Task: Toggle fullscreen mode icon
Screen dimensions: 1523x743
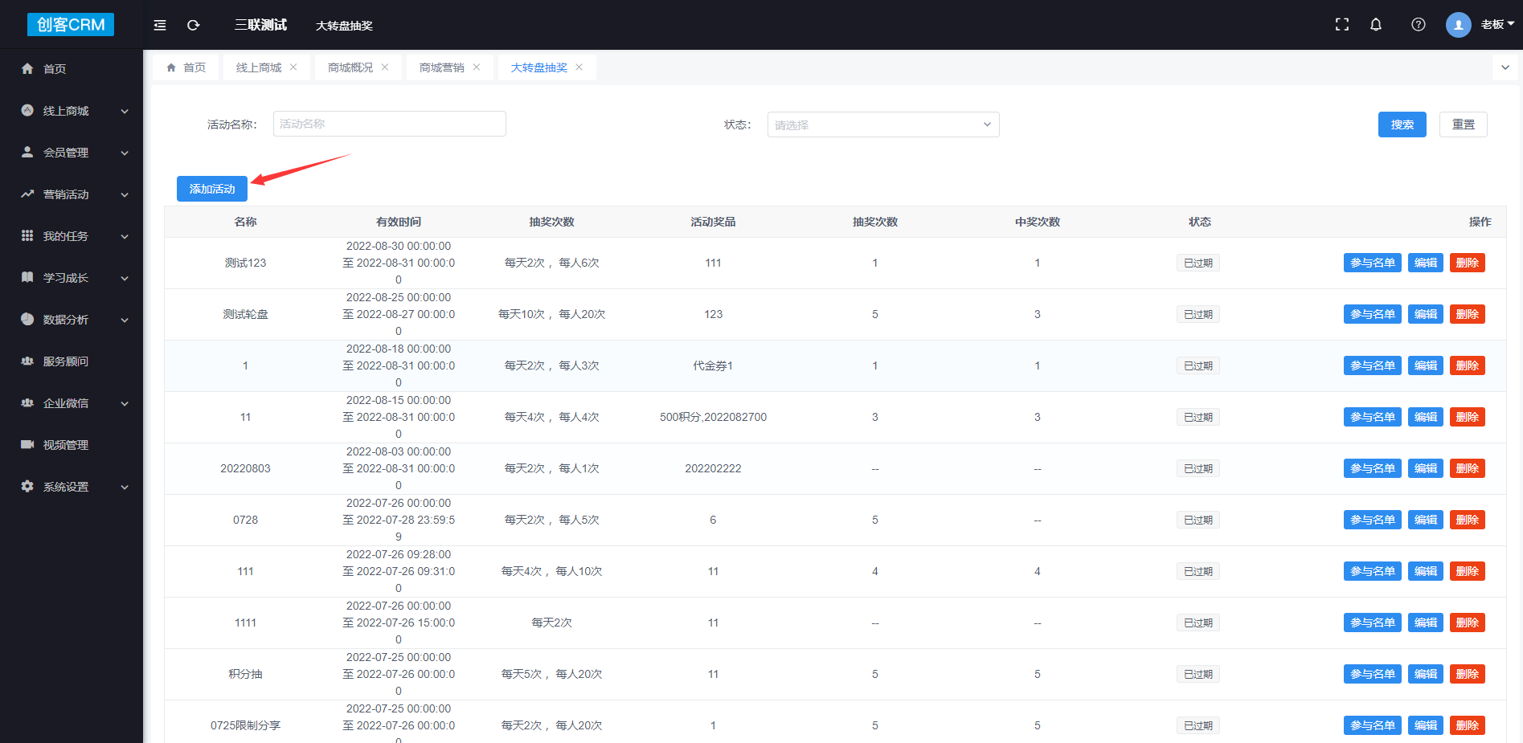Action: (1341, 25)
